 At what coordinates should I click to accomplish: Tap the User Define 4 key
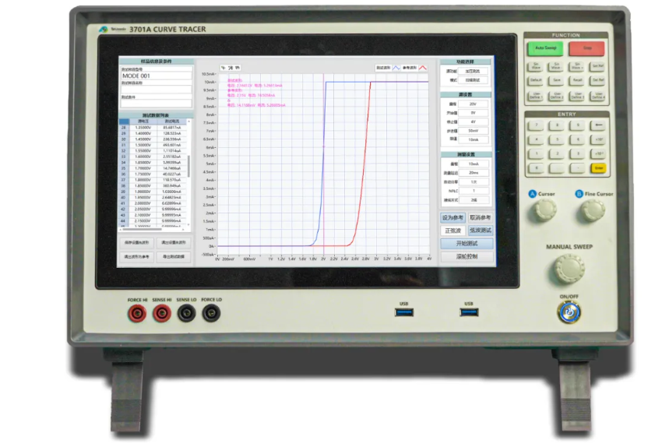coord(598,96)
